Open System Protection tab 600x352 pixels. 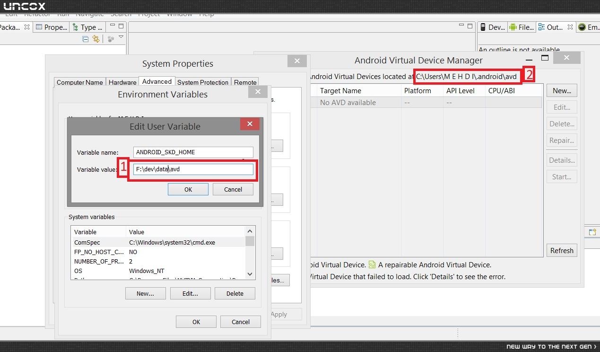pyautogui.click(x=203, y=82)
